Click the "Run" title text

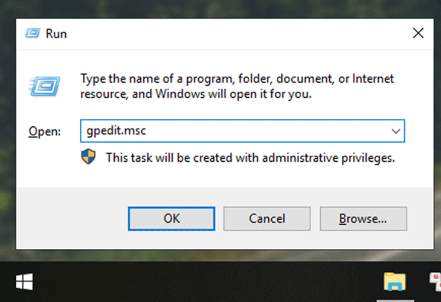point(56,34)
